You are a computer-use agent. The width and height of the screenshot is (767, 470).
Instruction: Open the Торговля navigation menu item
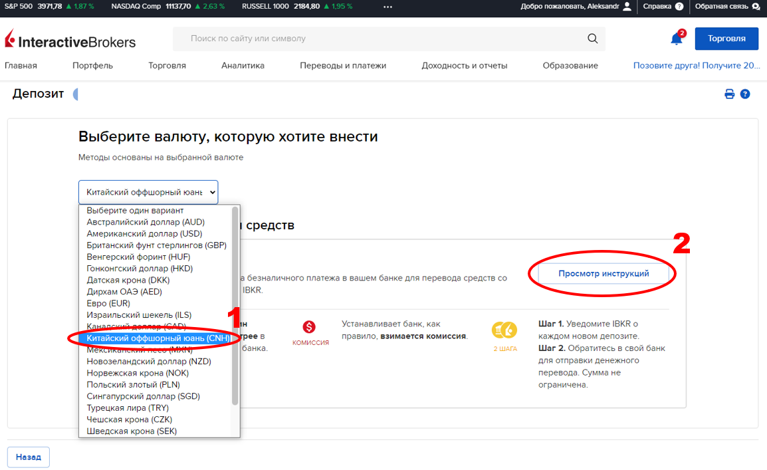coord(167,66)
